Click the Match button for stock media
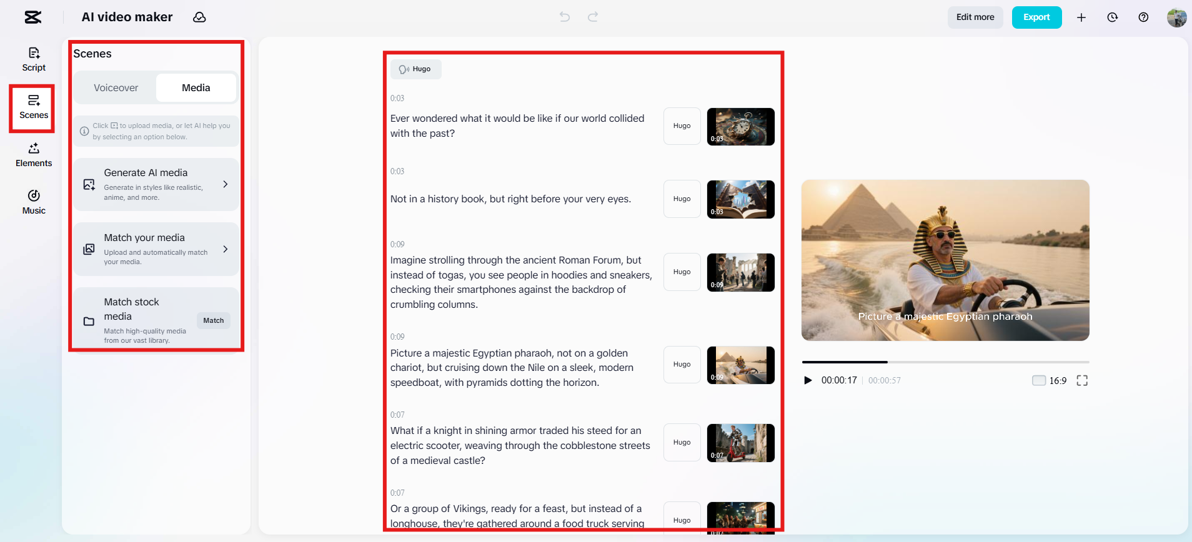The width and height of the screenshot is (1192, 542). pos(214,321)
